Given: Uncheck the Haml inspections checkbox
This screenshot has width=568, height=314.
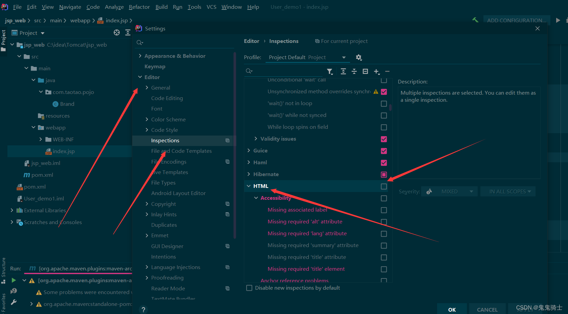Looking at the screenshot, I should pyautogui.click(x=384, y=163).
